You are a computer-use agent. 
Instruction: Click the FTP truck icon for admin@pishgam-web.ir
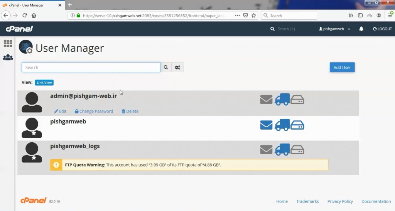click(282, 99)
